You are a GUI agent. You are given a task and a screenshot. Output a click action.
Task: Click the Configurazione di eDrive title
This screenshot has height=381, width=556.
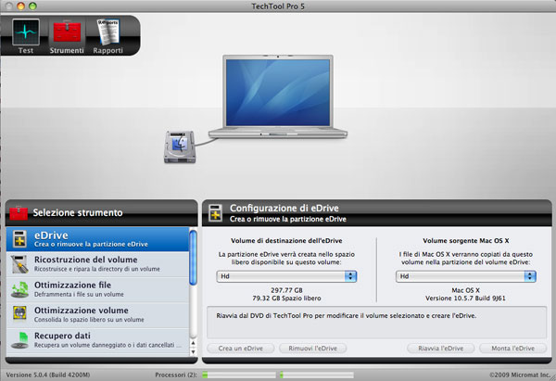[x=284, y=208]
